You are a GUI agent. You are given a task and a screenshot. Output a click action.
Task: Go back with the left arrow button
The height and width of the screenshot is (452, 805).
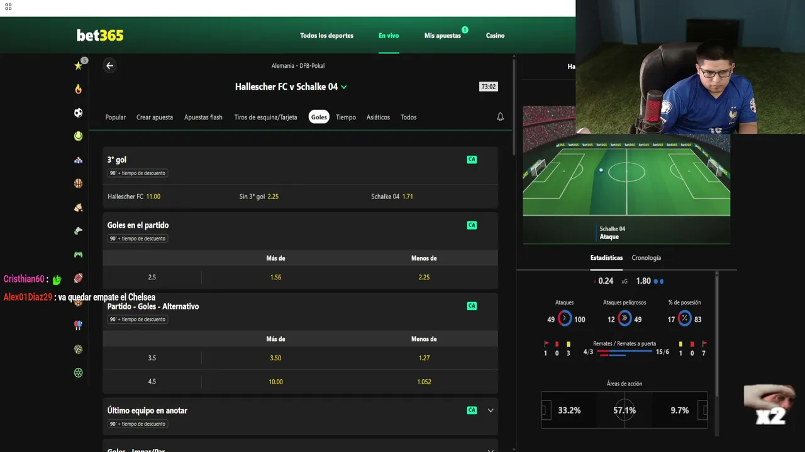(x=109, y=65)
